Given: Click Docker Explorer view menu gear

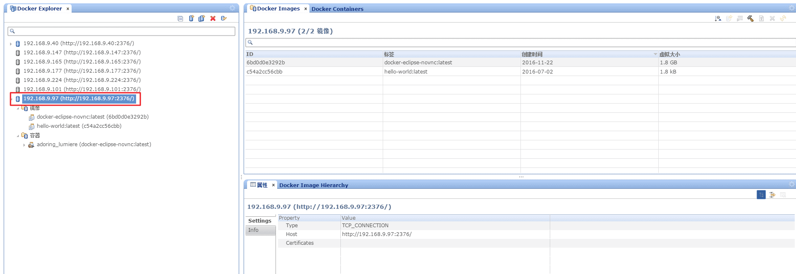Looking at the screenshot, I should coord(232,8).
